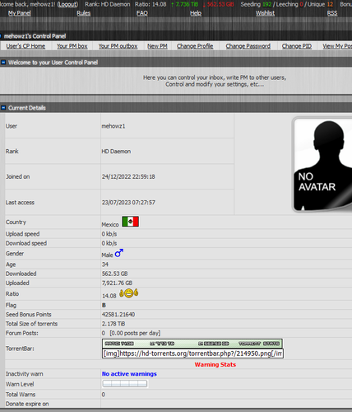Click the Upload speed 0 kb/s value

tap(109, 234)
